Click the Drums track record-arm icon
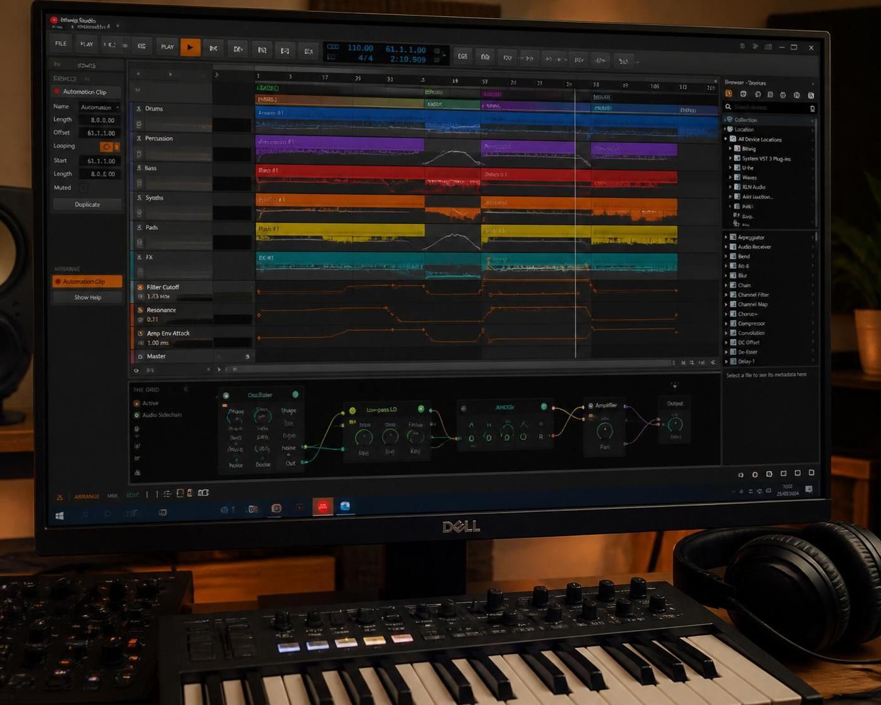Screen dimensions: 881x705 pos(139,124)
